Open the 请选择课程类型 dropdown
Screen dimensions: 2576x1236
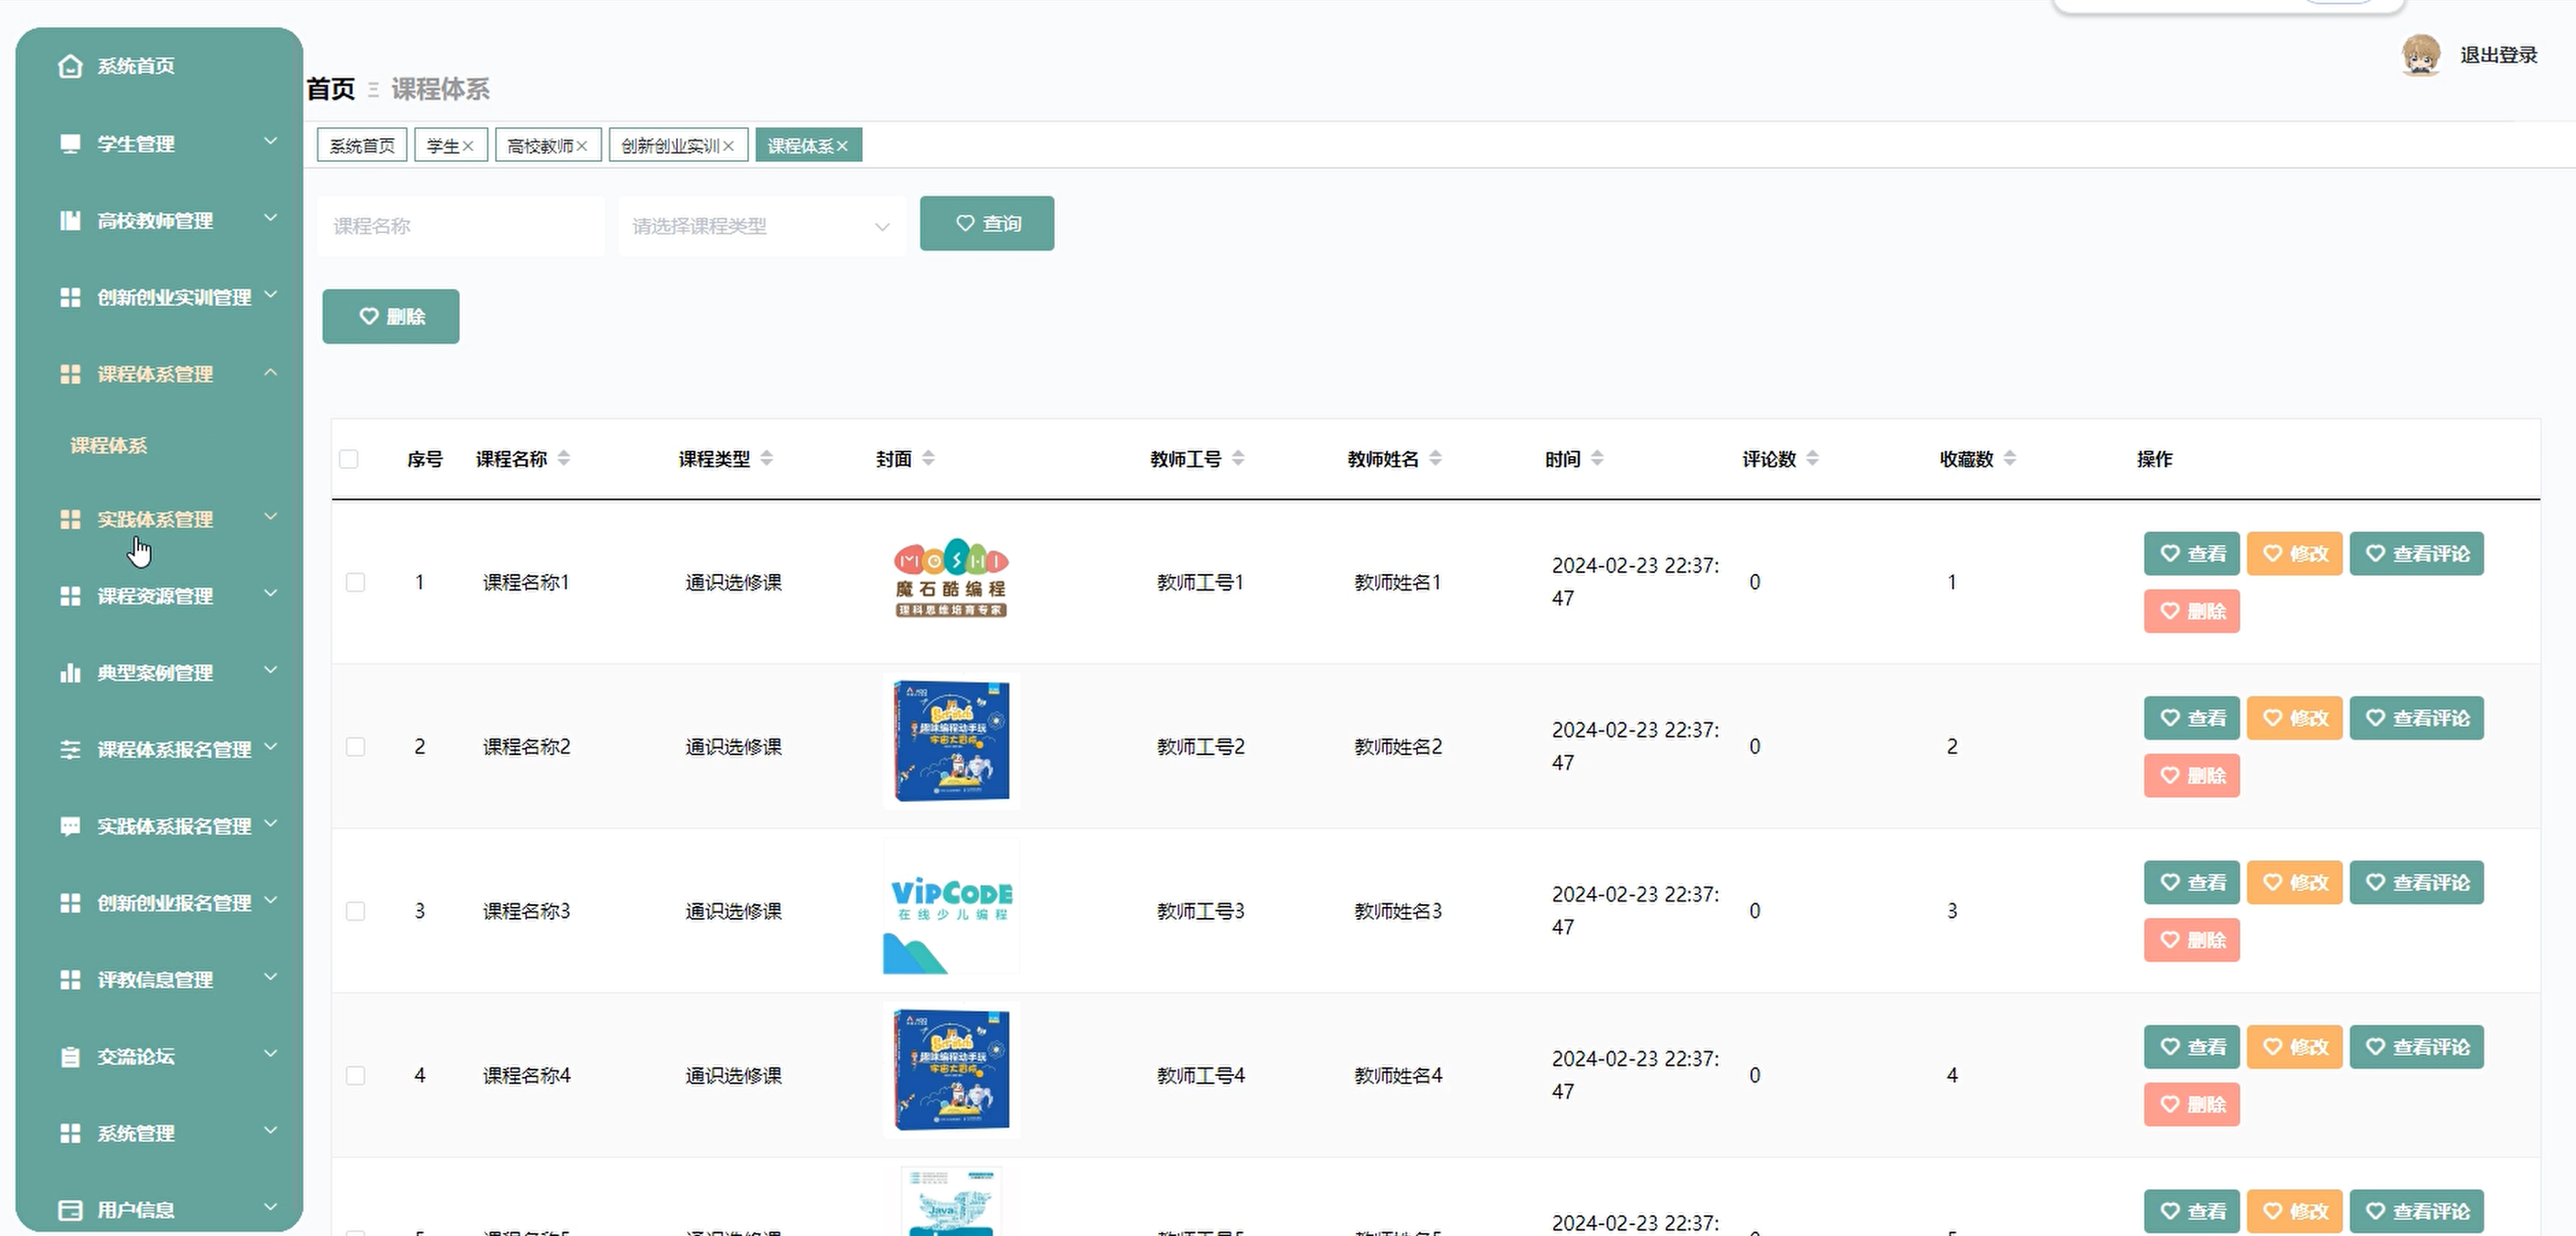click(x=762, y=227)
